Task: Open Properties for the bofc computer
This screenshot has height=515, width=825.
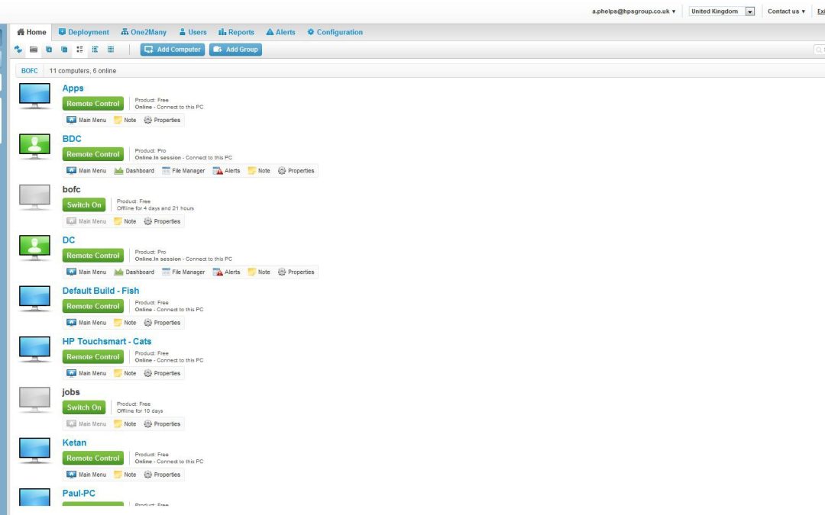Action: pos(162,222)
